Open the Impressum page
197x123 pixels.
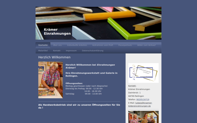click(x=71, y=51)
